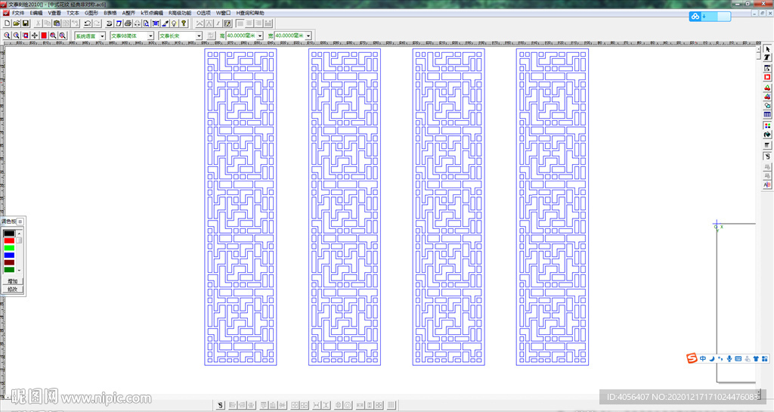
Task: Click the Open file folder icon
Action: (x=17, y=23)
